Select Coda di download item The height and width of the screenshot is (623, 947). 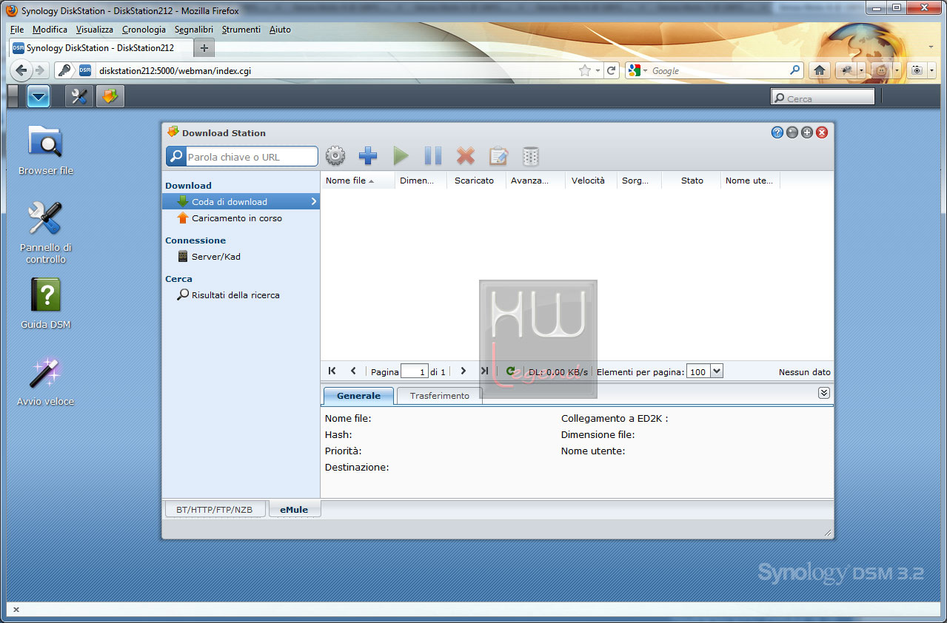click(241, 201)
